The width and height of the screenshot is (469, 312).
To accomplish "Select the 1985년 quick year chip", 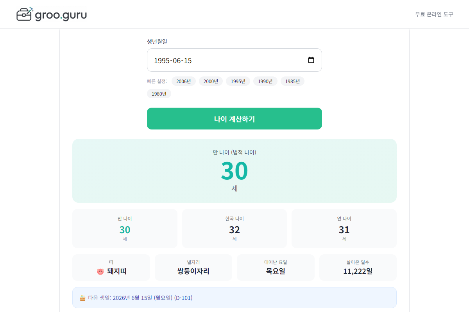I will coord(292,81).
